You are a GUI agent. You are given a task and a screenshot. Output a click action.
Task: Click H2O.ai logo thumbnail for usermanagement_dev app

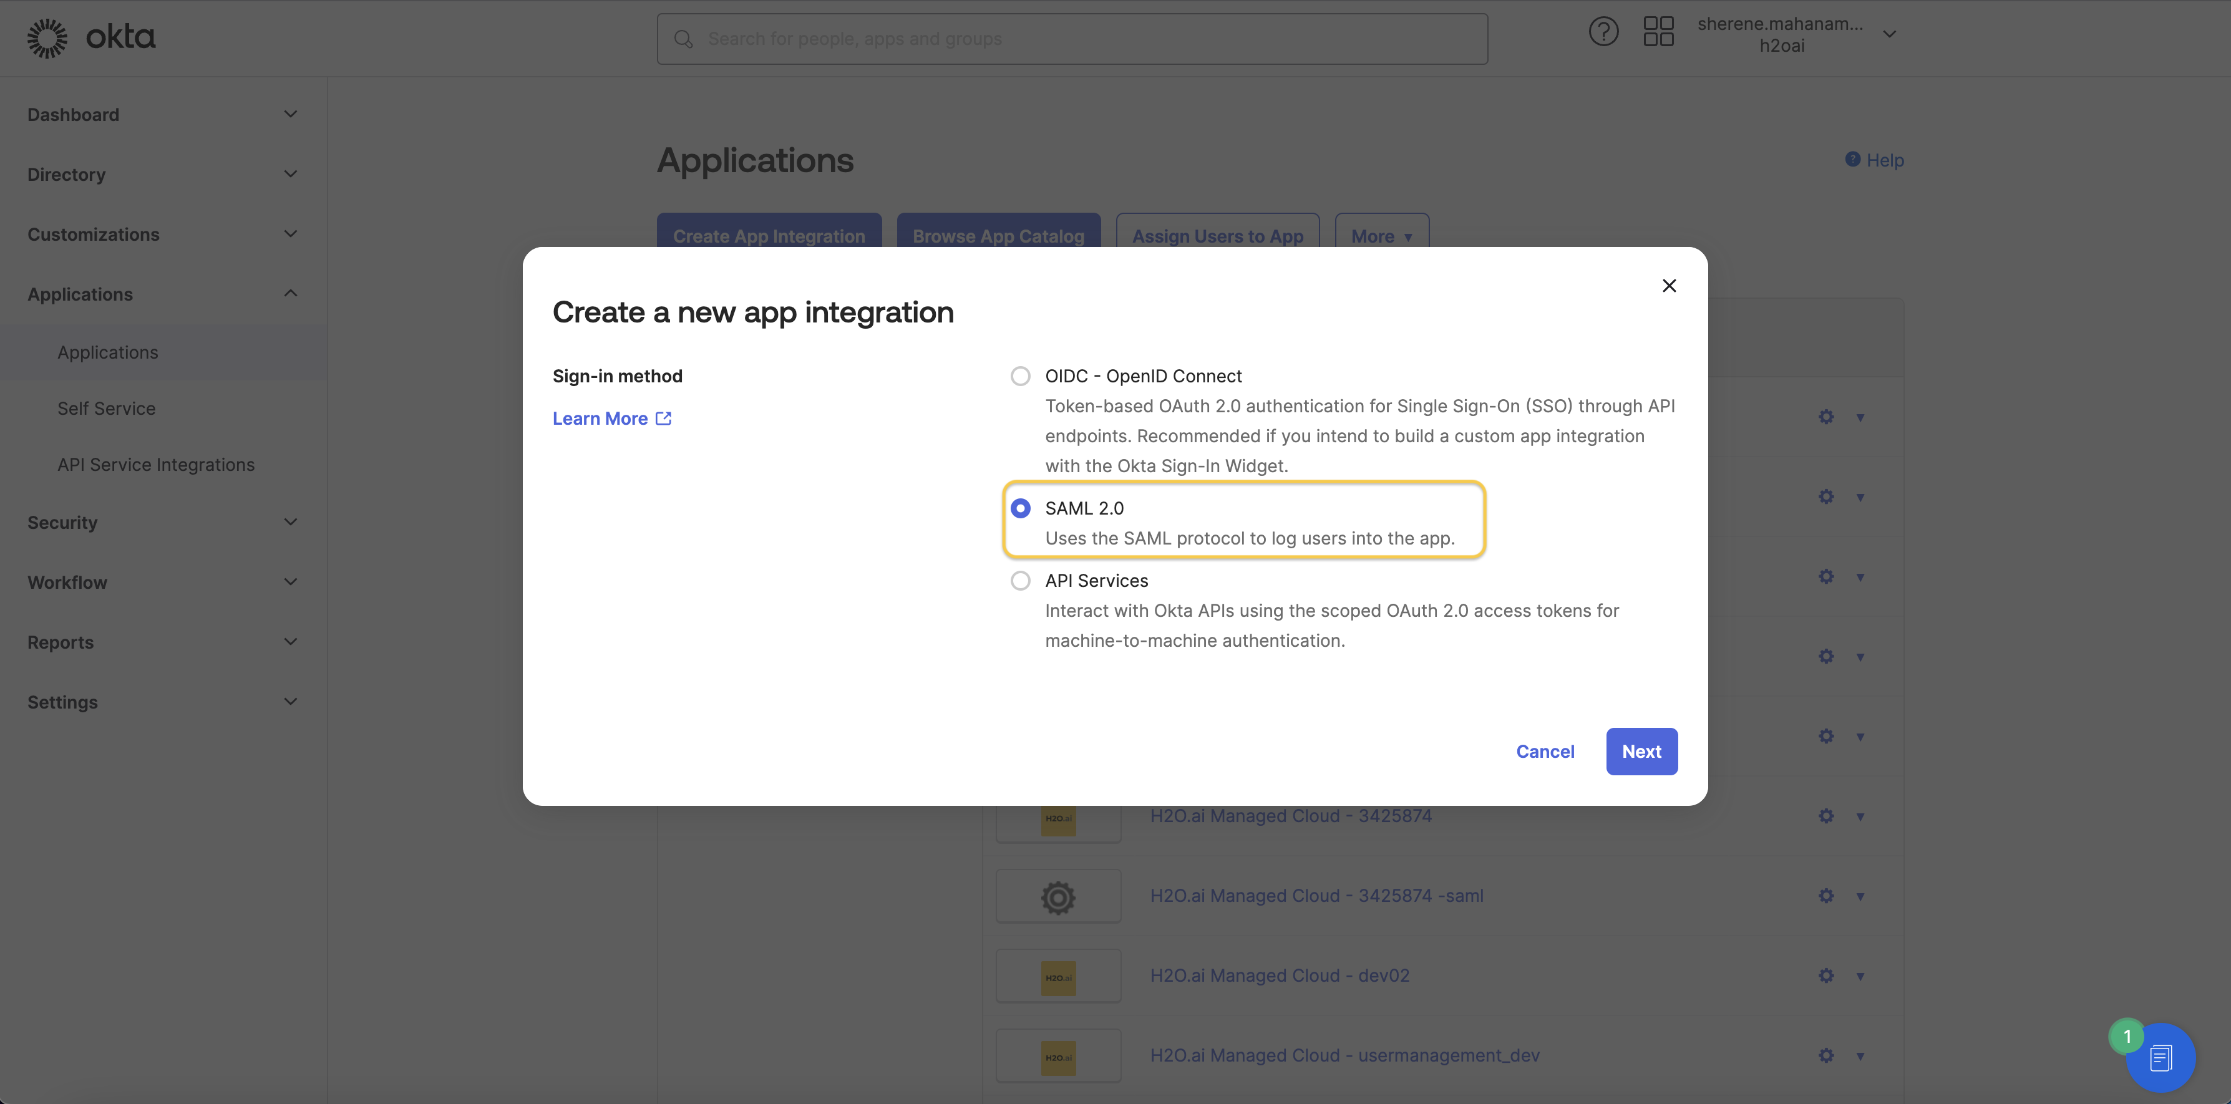tap(1058, 1057)
